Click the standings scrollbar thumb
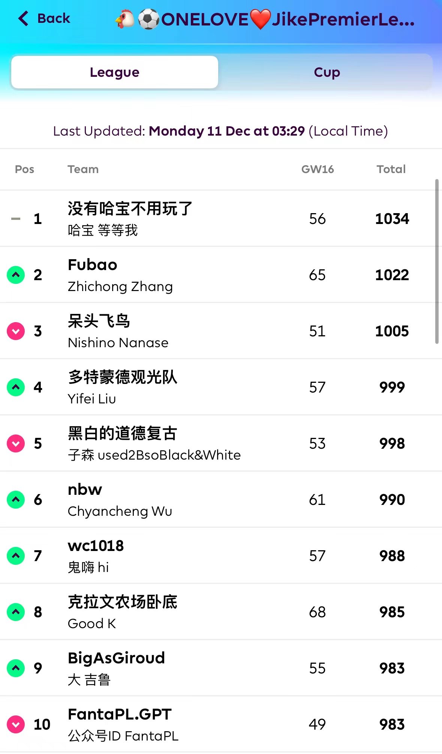 point(437,261)
